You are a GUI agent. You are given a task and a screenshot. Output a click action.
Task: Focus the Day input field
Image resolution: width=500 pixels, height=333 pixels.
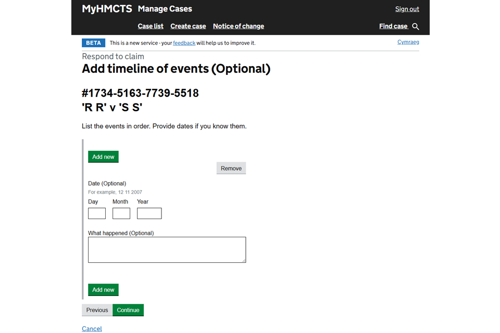click(x=97, y=213)
